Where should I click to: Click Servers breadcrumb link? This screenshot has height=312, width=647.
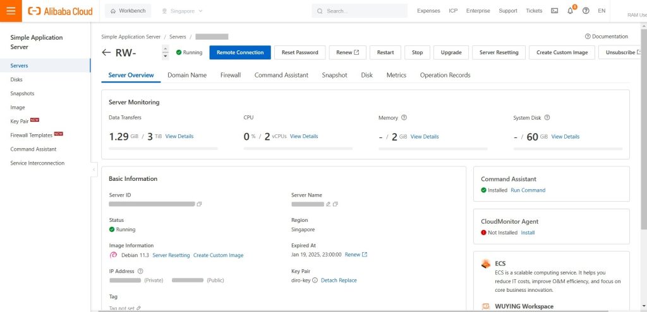click(178, 37)
